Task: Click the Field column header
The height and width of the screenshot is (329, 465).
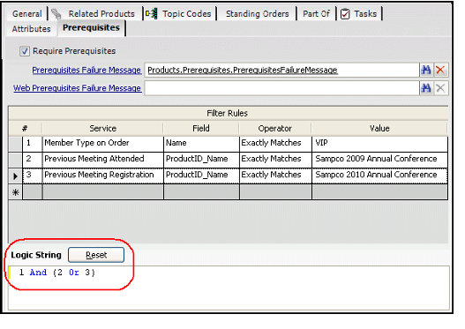Action: pos(201,129)
